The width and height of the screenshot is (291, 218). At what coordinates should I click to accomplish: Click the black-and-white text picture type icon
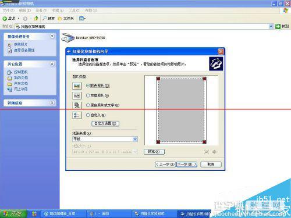tap(77, 105)
